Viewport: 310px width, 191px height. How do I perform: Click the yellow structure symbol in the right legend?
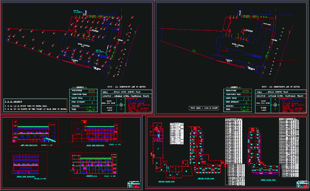246,91
